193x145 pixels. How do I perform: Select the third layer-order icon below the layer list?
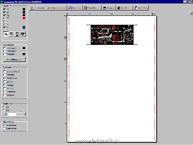pyautogui.click(x=17, y=34)
